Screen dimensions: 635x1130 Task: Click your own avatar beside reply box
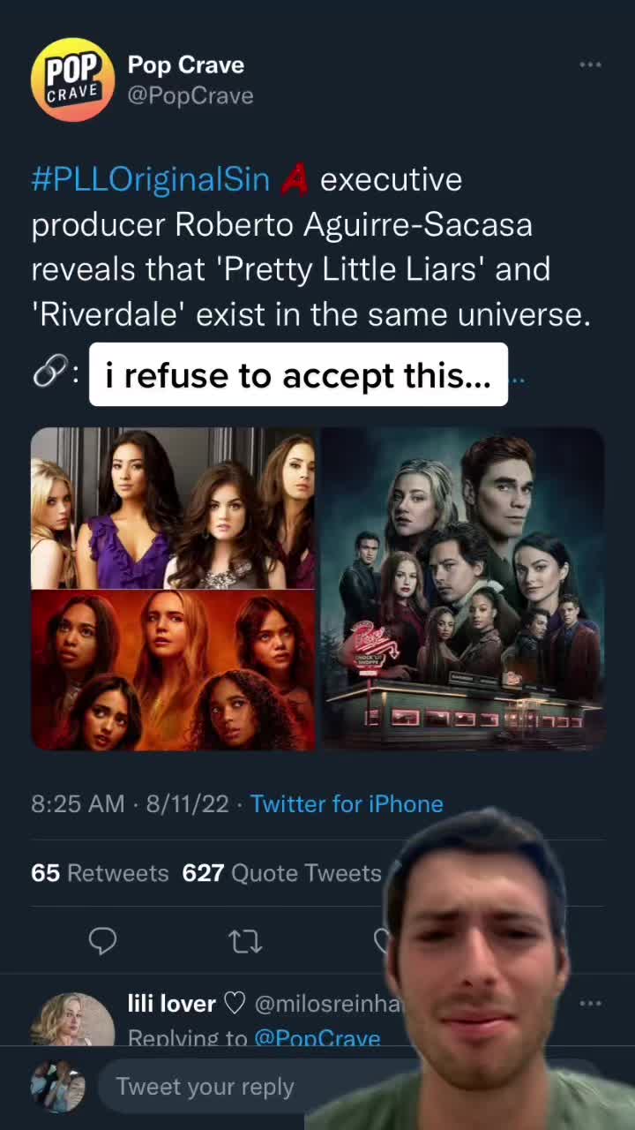[x=58, y=1087]
